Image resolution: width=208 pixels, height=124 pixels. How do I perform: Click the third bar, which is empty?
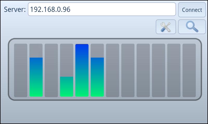coord(51,70)
